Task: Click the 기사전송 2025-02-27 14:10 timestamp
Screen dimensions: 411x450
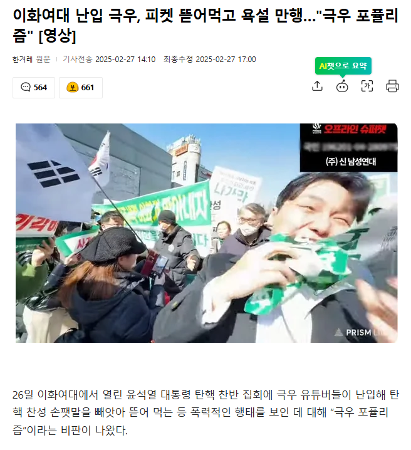Action: [x=109, y=60]
